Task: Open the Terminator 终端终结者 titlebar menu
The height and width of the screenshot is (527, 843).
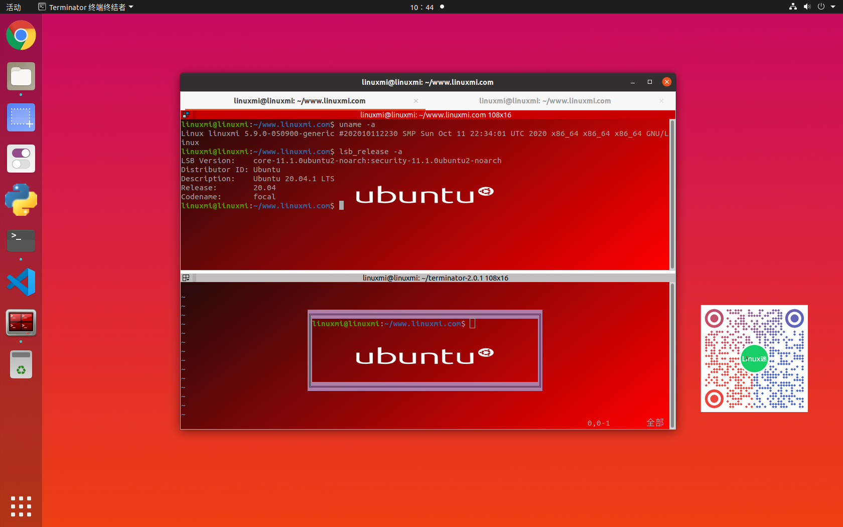Action: click(x=85, y=7)
